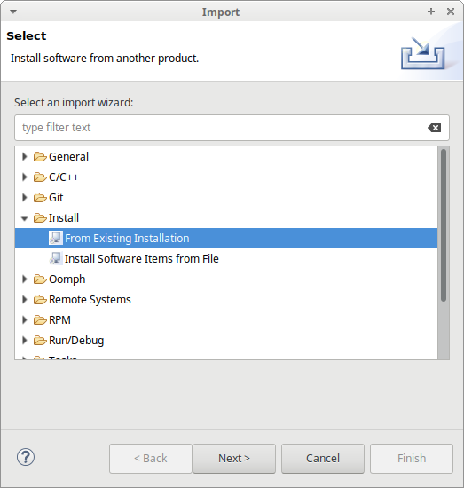Open the window menu arrow in title bar
Viewport: 464px width, 488px height.
click(13, 12)
